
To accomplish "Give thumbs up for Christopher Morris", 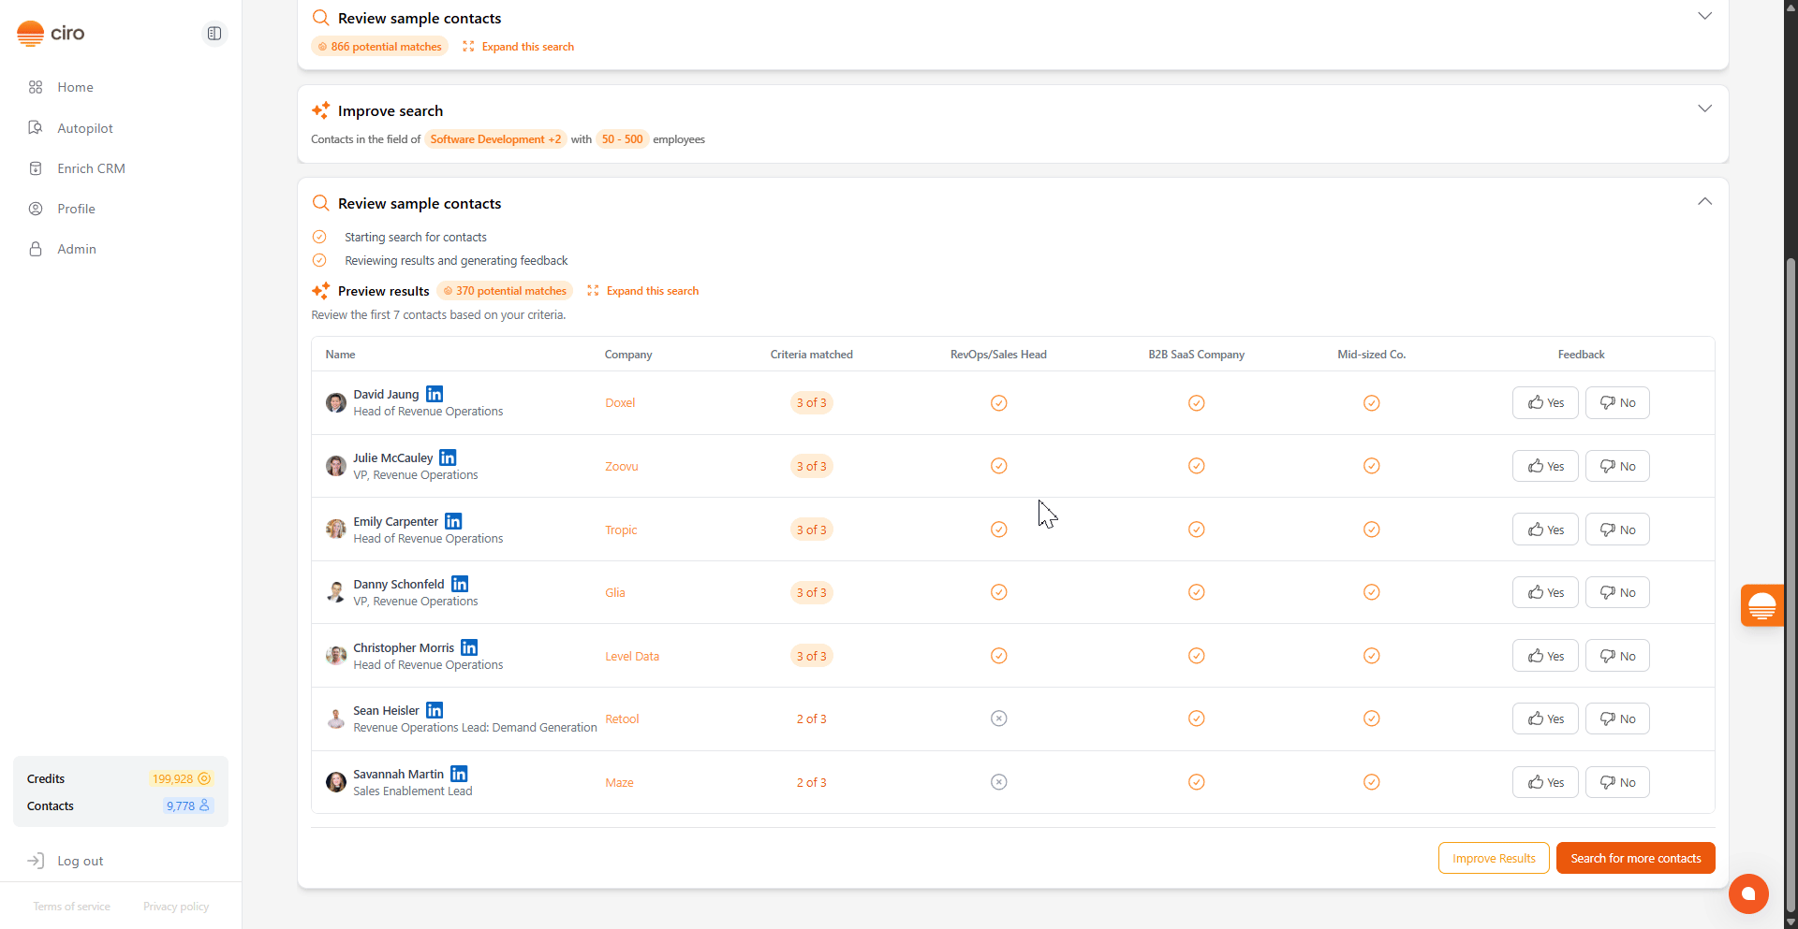I will point(1545,656).
